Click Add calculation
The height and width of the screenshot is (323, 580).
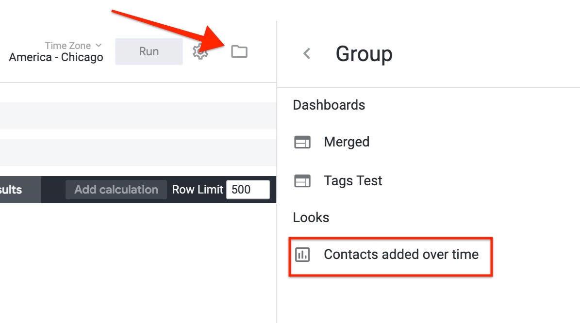(x=115, y=189)
